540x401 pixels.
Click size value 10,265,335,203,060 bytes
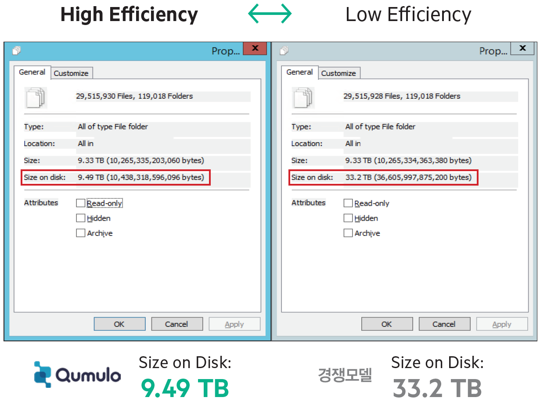pyautogui.click(x=141, y=161)
